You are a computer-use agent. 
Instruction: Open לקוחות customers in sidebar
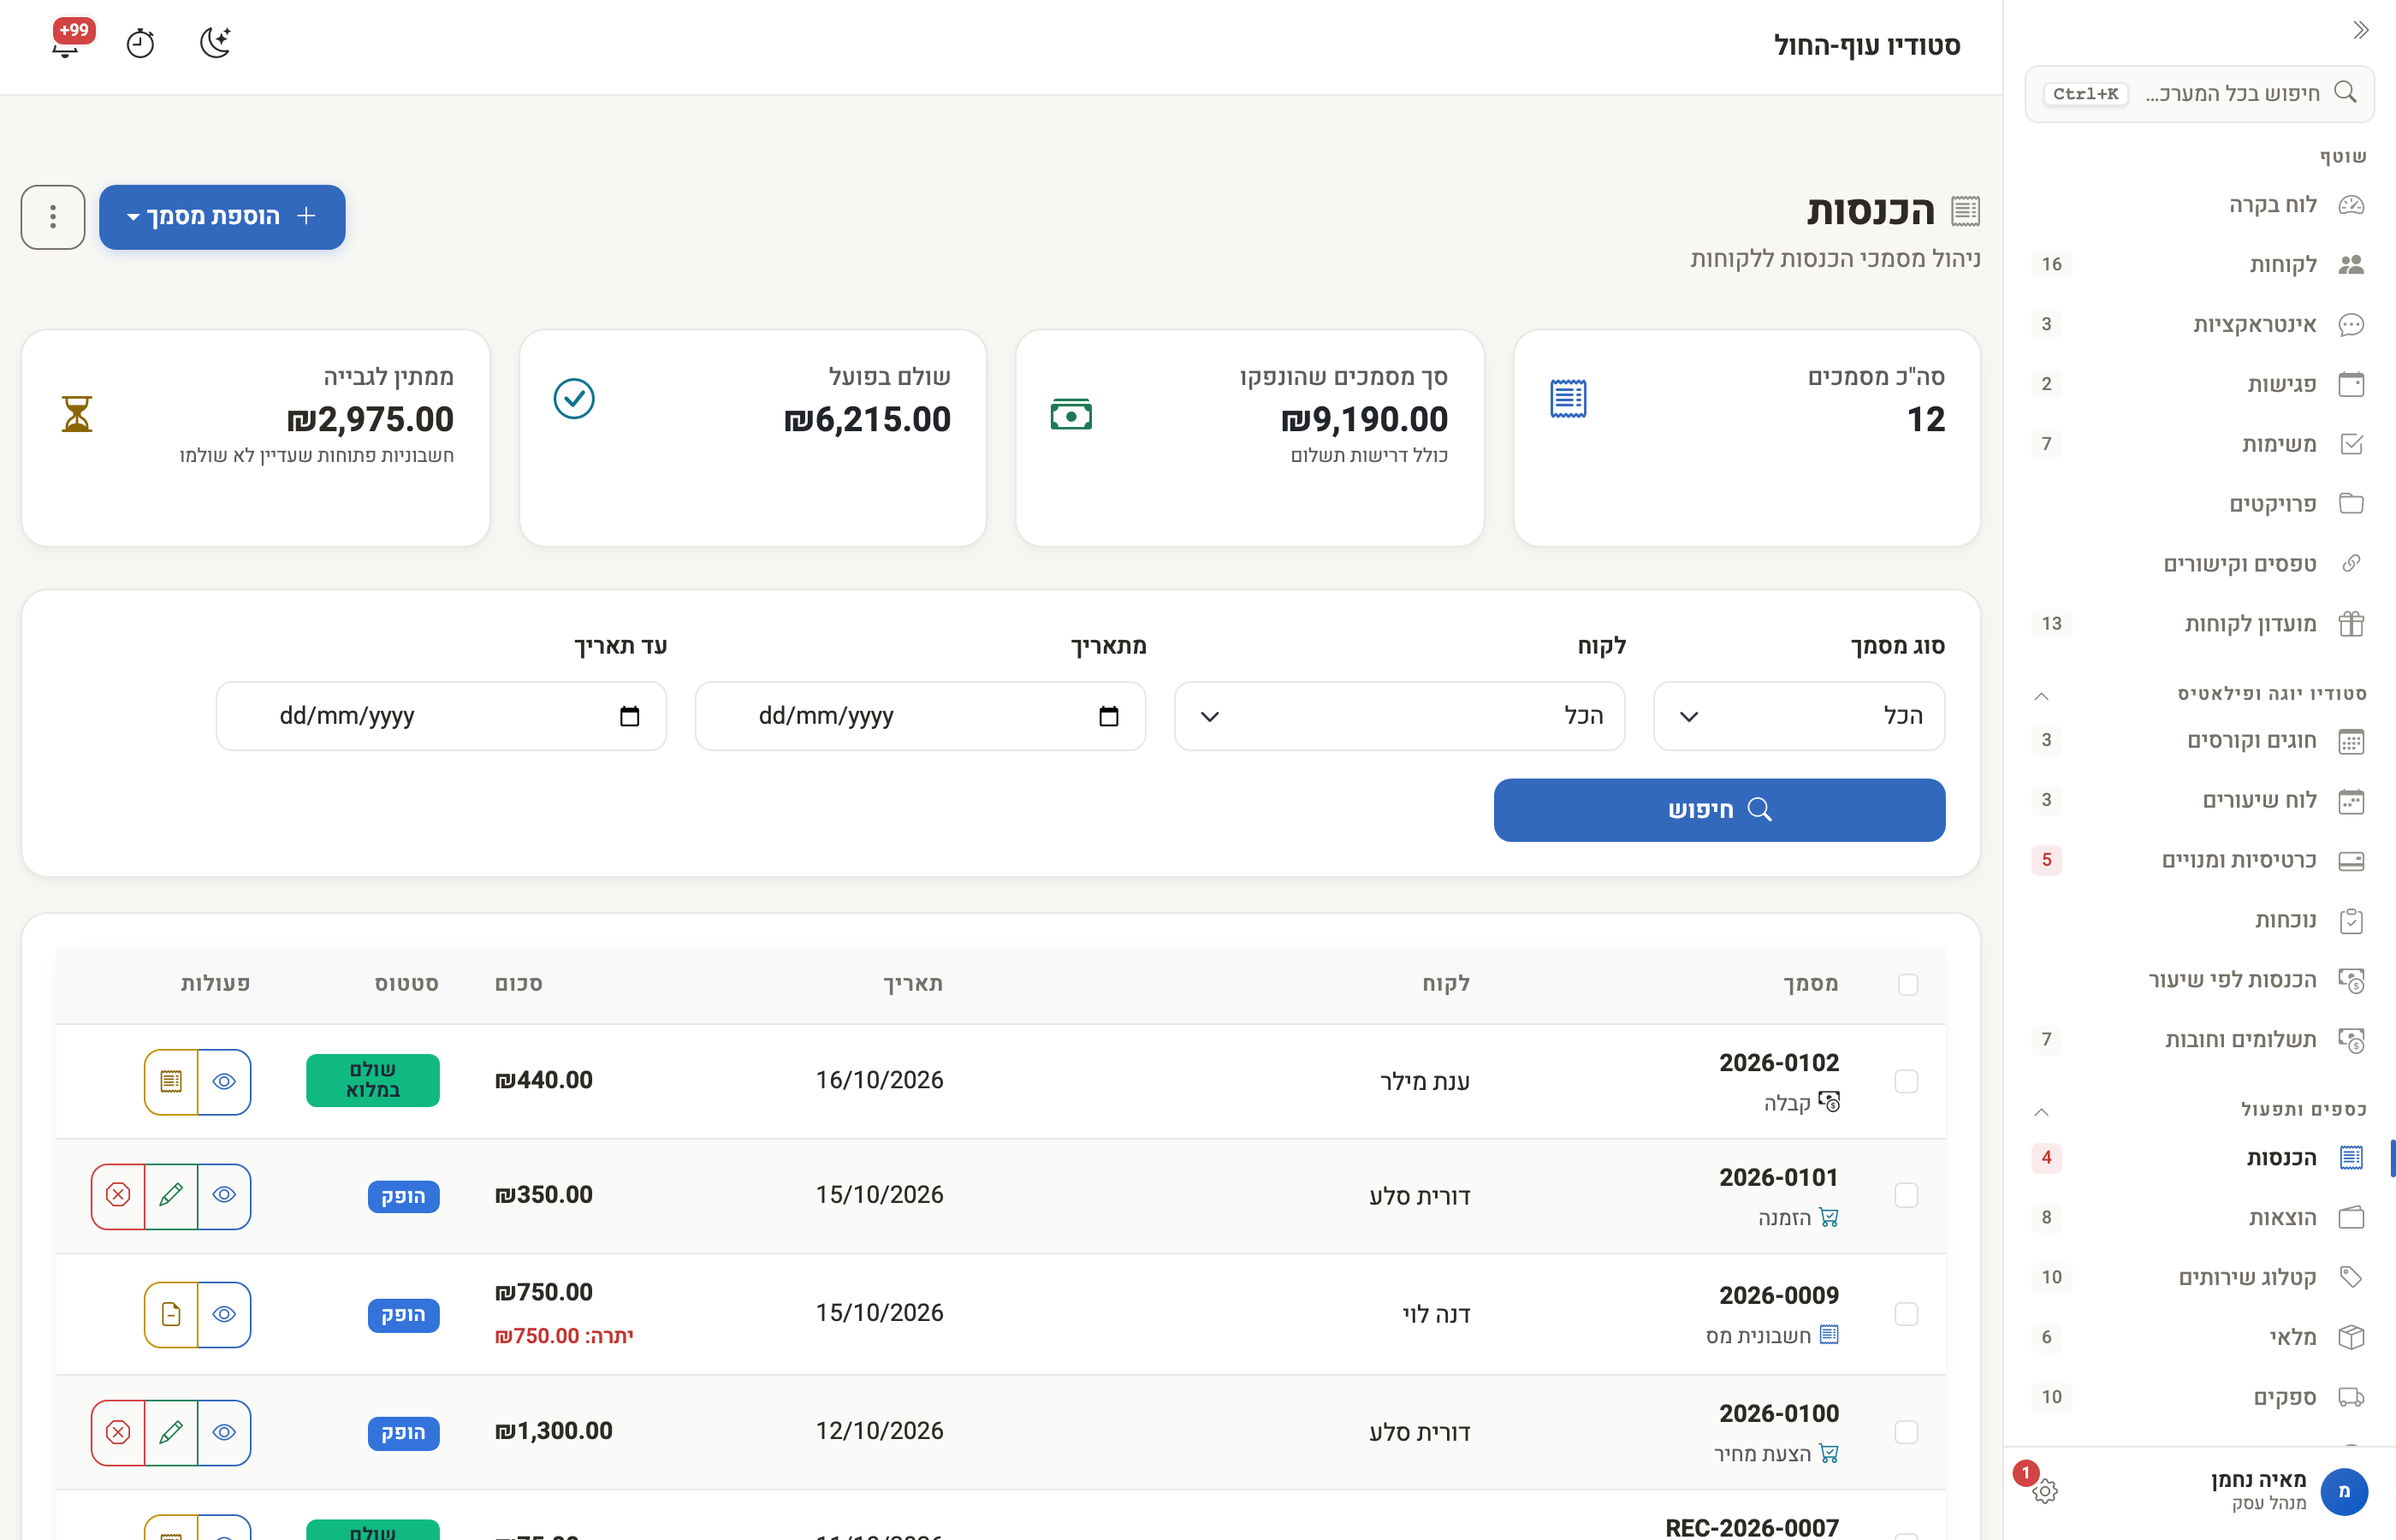tap(2199, 264)
